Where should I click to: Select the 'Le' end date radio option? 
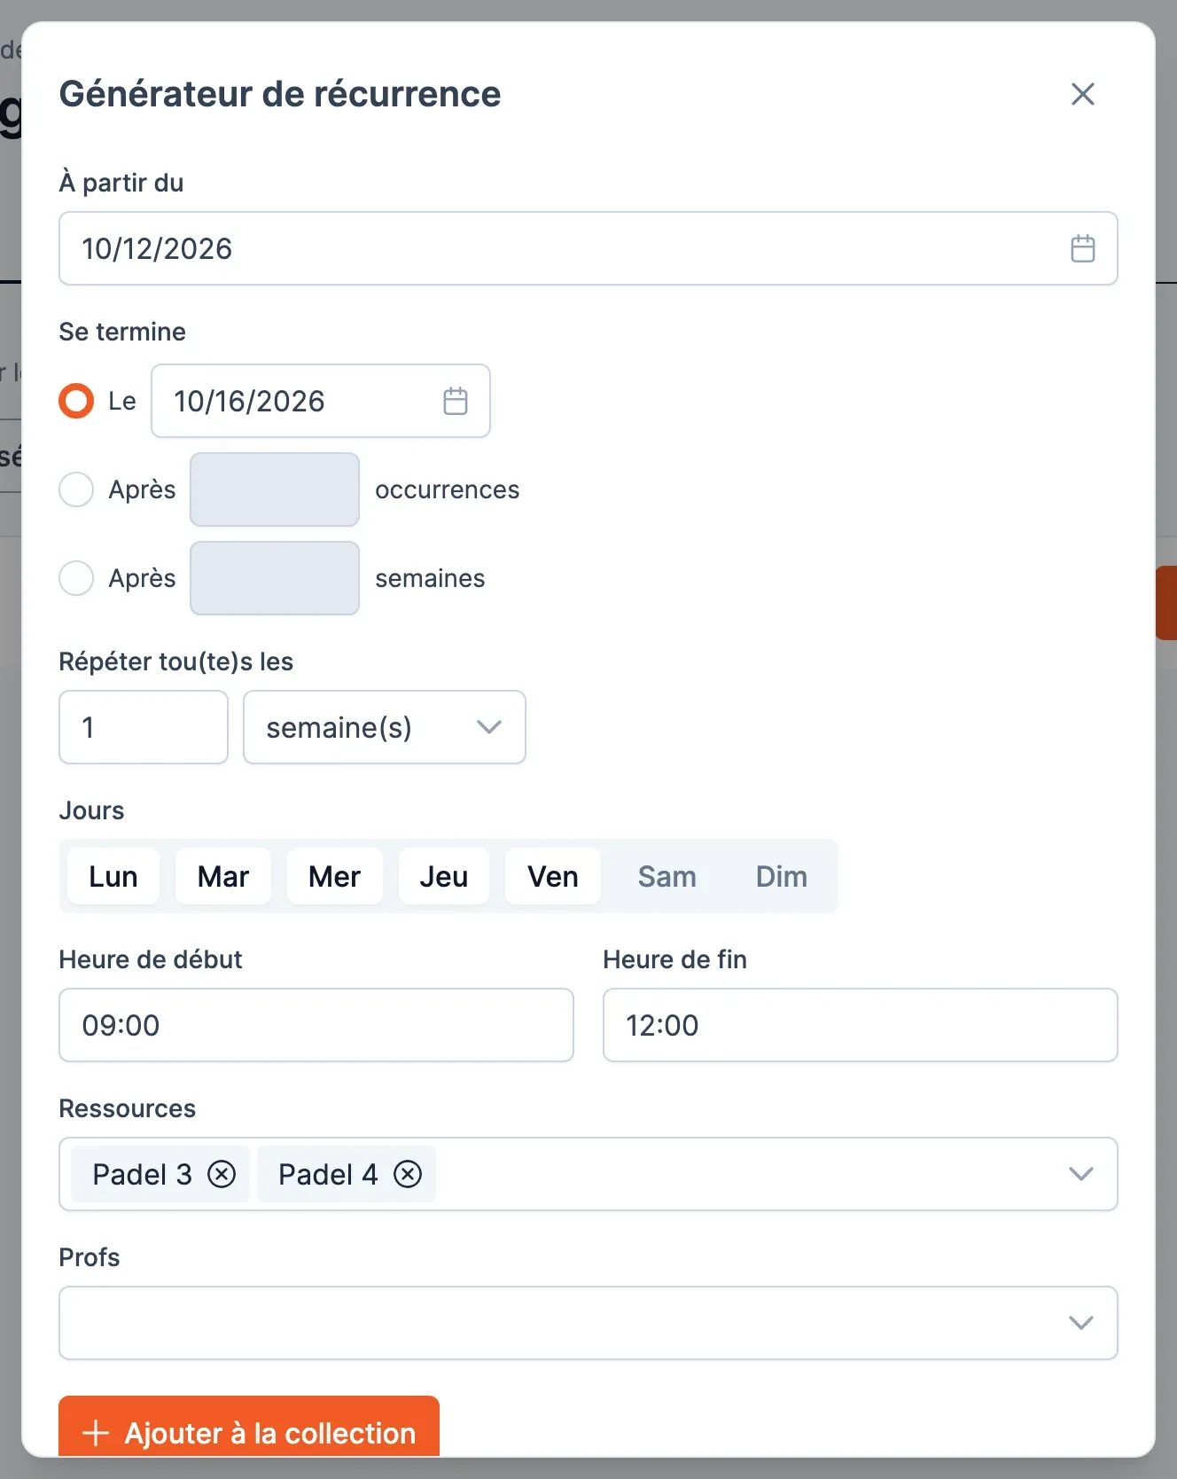tap(76, 401)
